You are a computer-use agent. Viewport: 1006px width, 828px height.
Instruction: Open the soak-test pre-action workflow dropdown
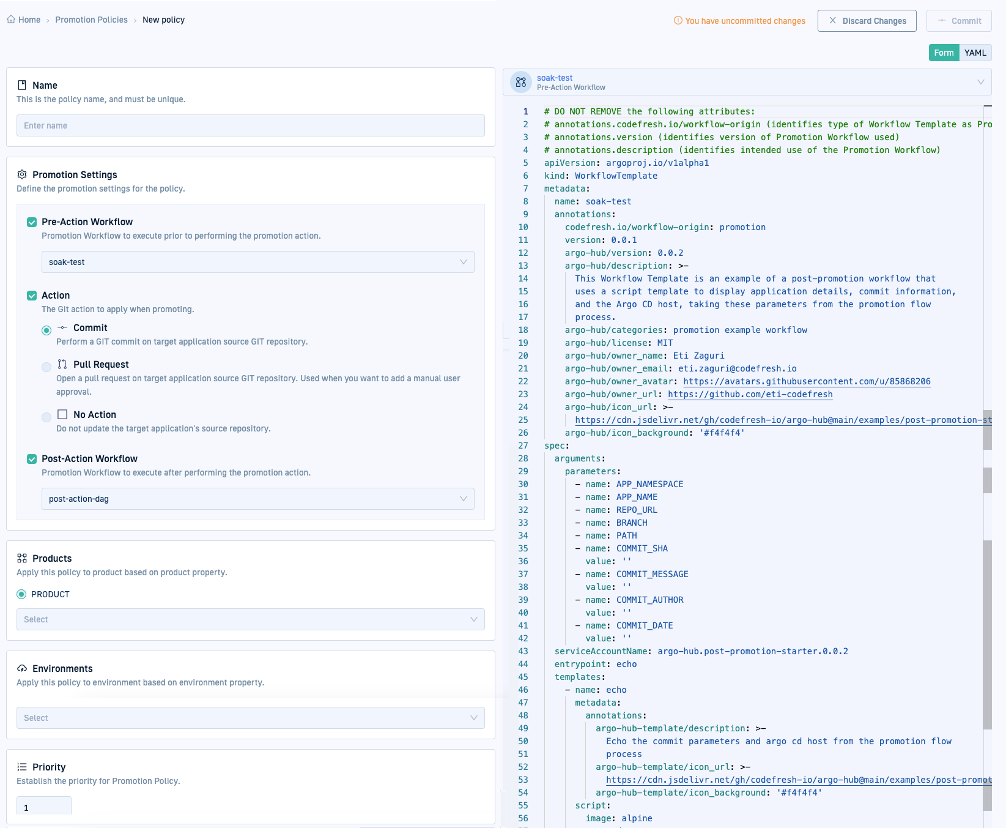tap(257, 262)
